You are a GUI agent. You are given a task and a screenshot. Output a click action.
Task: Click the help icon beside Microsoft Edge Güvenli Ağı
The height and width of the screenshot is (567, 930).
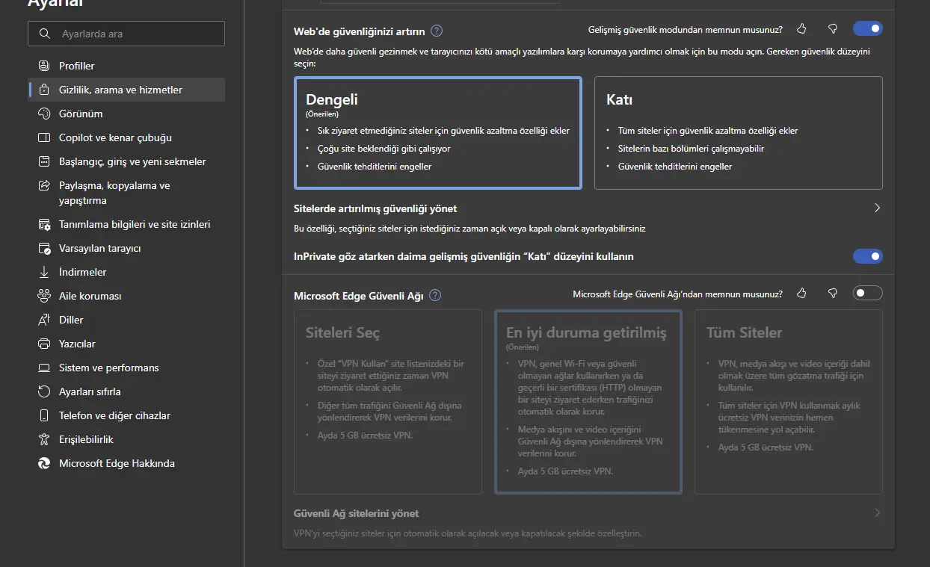point(435,296)
